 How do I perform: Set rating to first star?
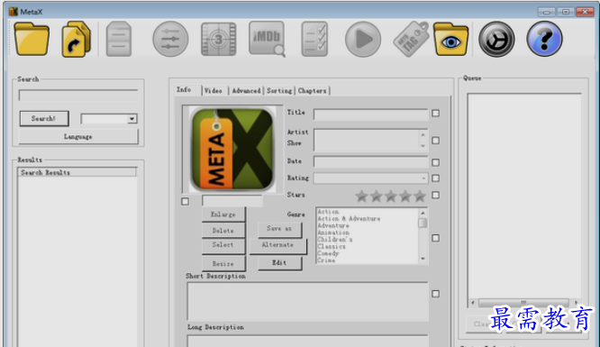tap(361, 196)
